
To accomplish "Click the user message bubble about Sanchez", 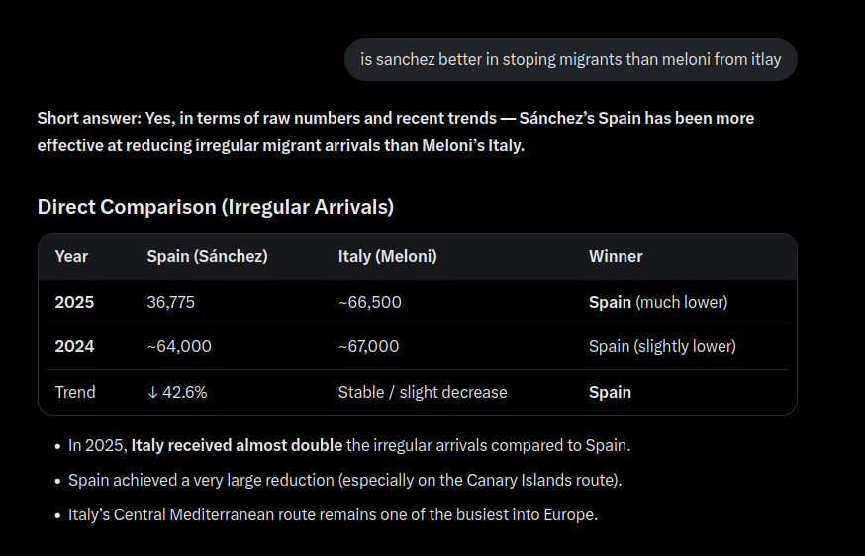I will click(571, 59).
